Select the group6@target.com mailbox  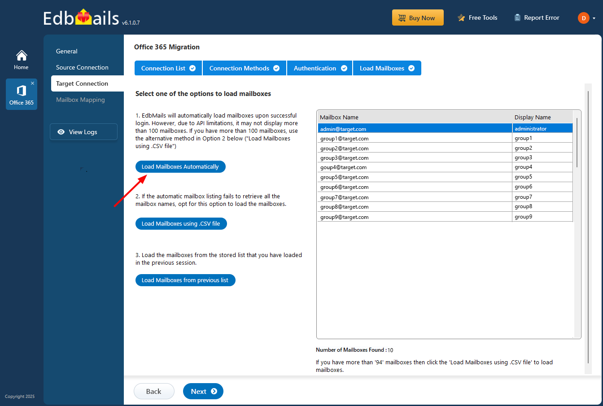(x=415, y=187)
